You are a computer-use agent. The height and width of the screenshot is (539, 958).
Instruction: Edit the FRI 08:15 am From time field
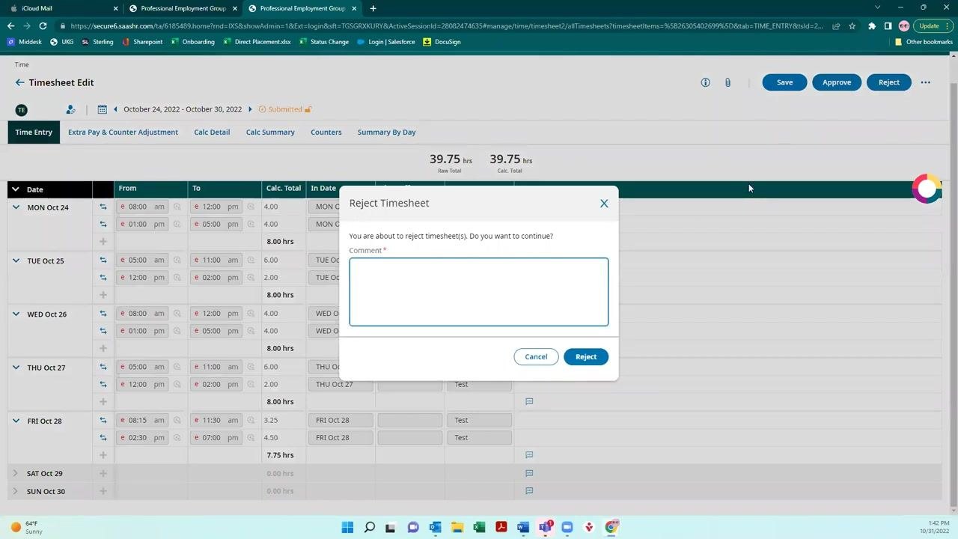tap(142, 420)
